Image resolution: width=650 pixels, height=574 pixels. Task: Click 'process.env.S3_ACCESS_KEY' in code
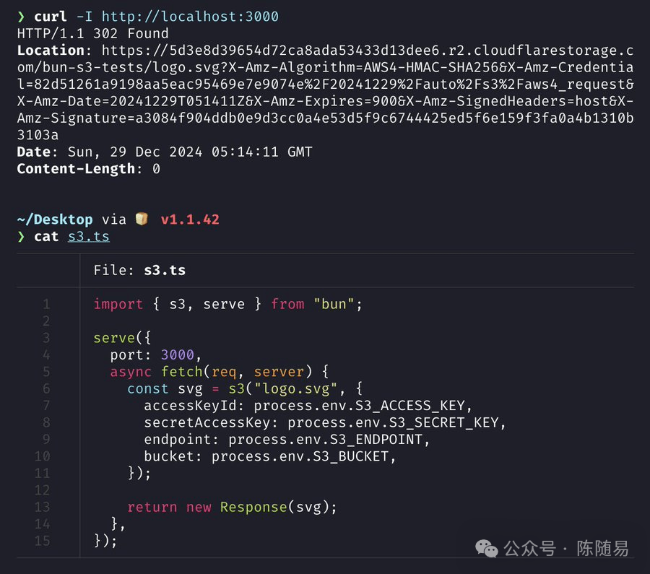coord(359,406)
